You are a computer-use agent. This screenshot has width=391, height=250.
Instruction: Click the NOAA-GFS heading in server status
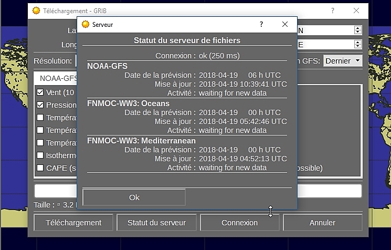[x=107, y=66]
